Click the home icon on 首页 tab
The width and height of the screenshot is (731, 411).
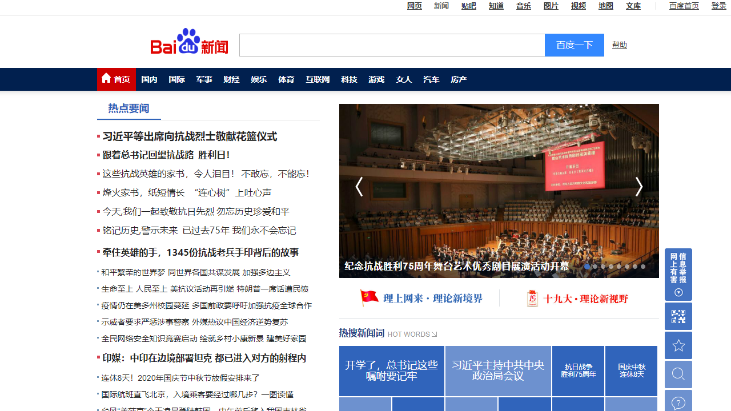point(106,79)
